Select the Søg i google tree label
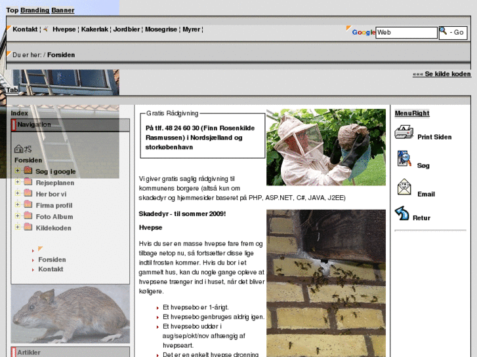 (56, 172)
